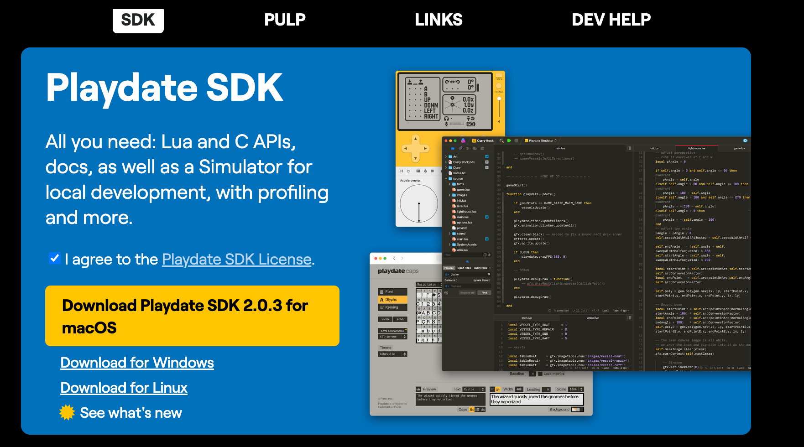Toggle the Lock metrics checkbox
Viewport: 804px width, 447px height.
tap(540, 374)
